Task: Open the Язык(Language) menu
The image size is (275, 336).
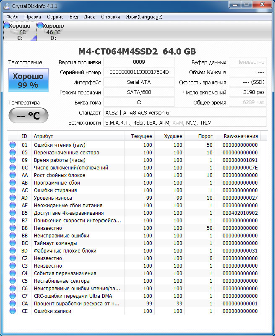Action: [144, 17]
